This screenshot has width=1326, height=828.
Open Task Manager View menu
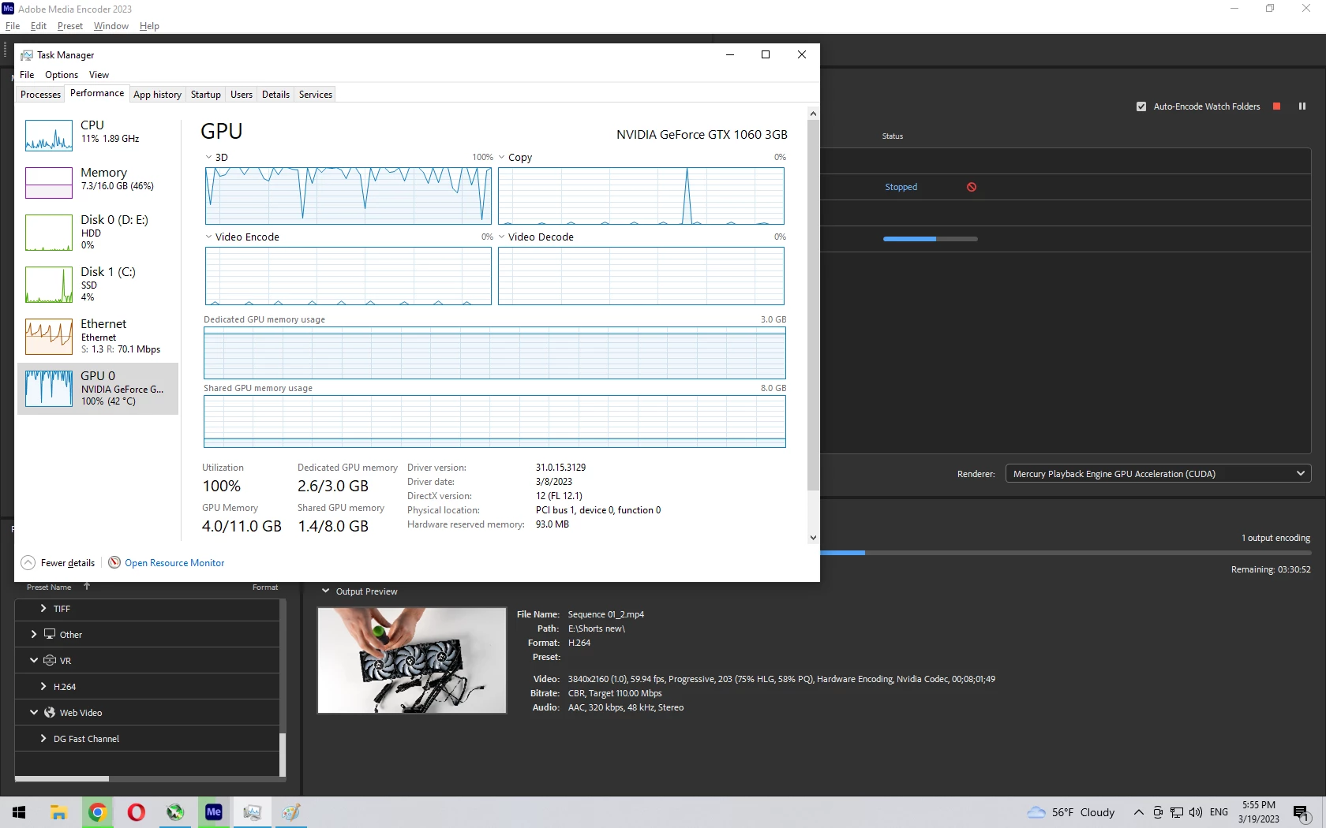pyautogui.click(x=99, y=75)
